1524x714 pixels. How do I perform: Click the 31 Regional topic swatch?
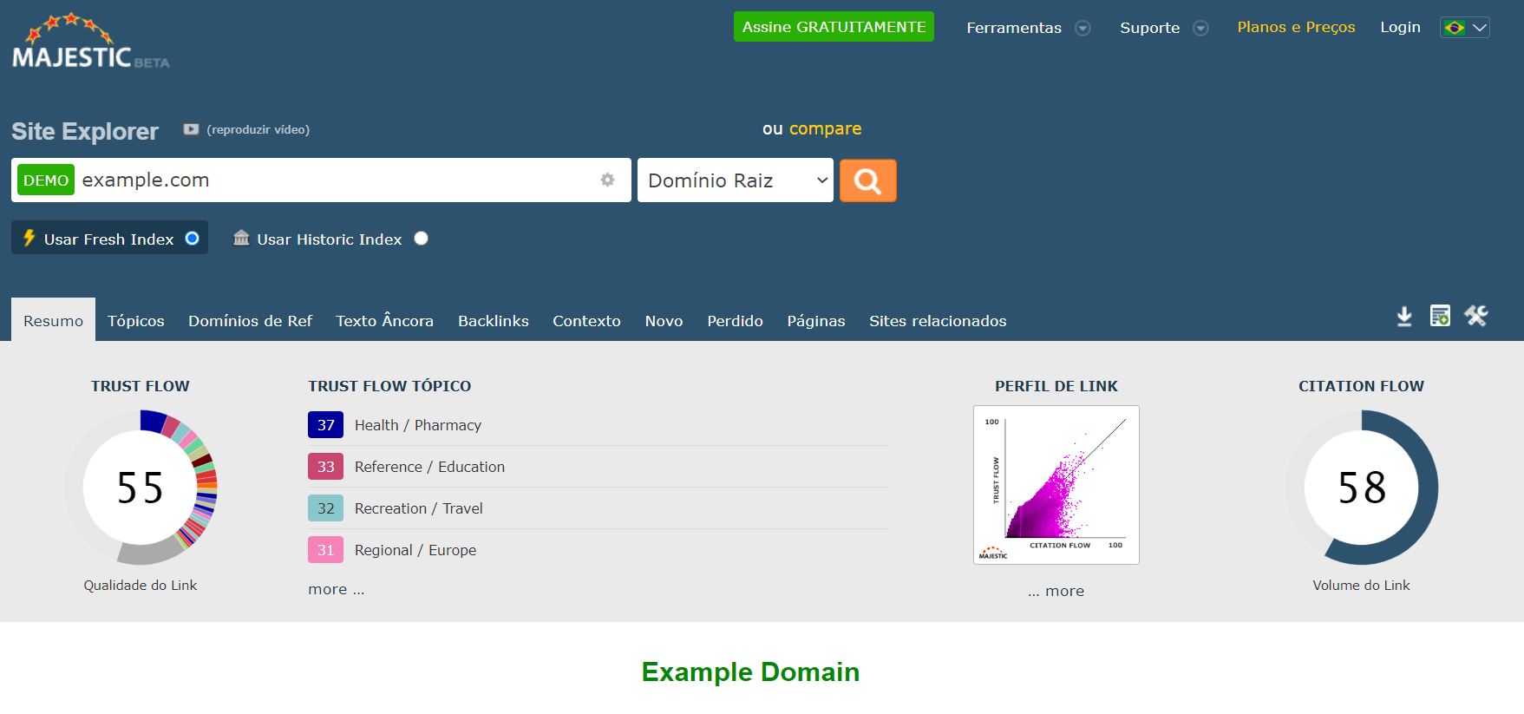325,550
